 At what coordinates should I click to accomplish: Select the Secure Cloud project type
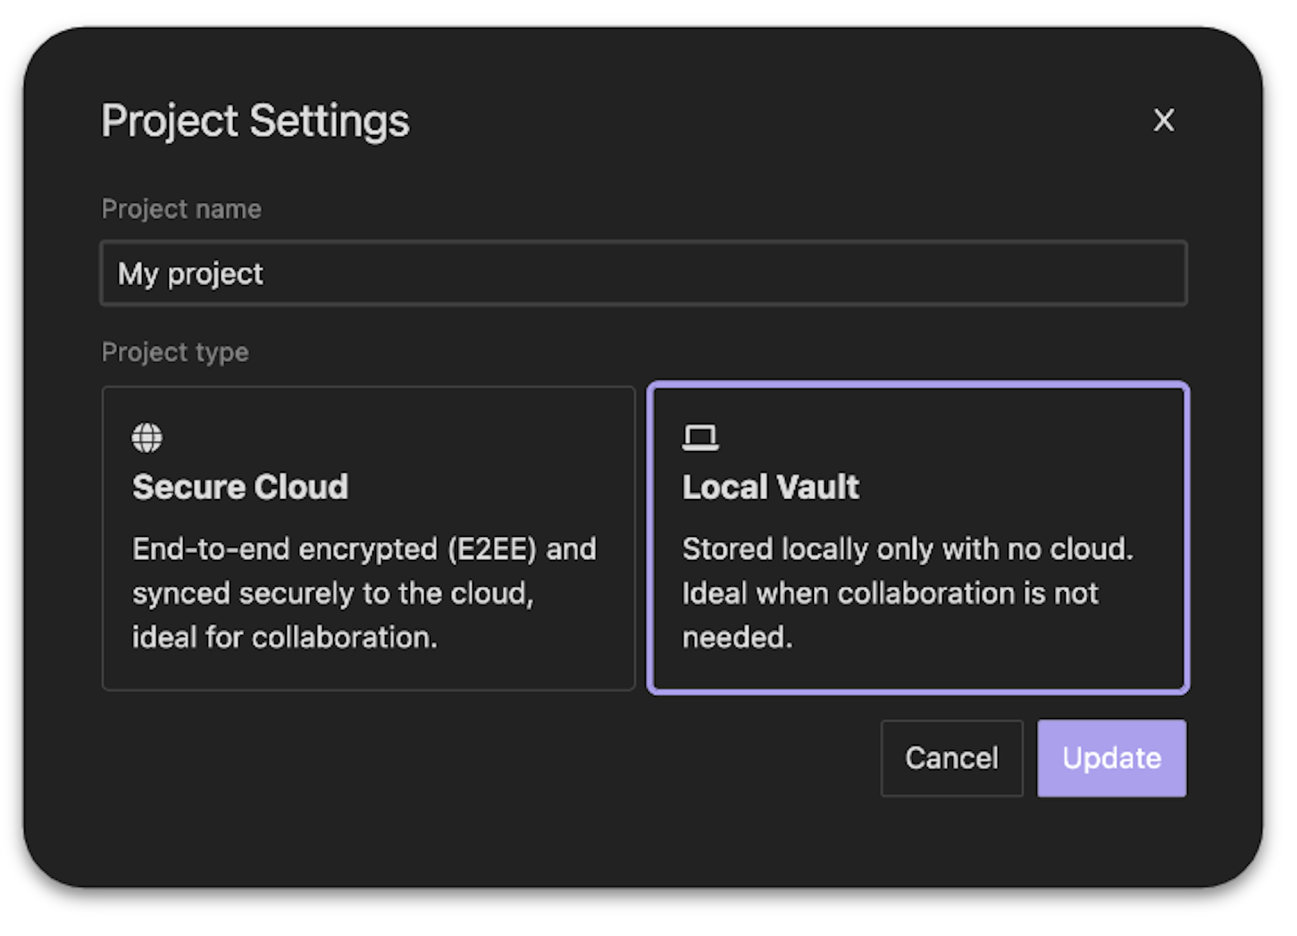click(368, 538)
